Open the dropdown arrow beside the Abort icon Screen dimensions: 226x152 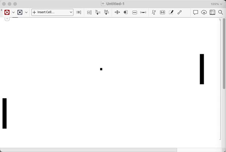26,12
